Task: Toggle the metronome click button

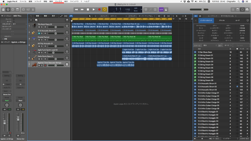Action: [166, 10]
